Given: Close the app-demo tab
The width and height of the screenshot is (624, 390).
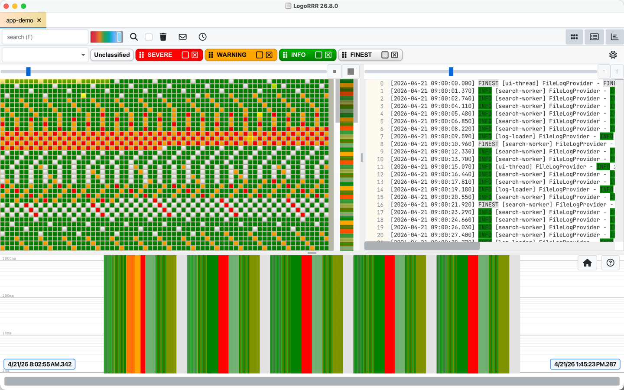Looking at the screenshot, I should point(39,20).
